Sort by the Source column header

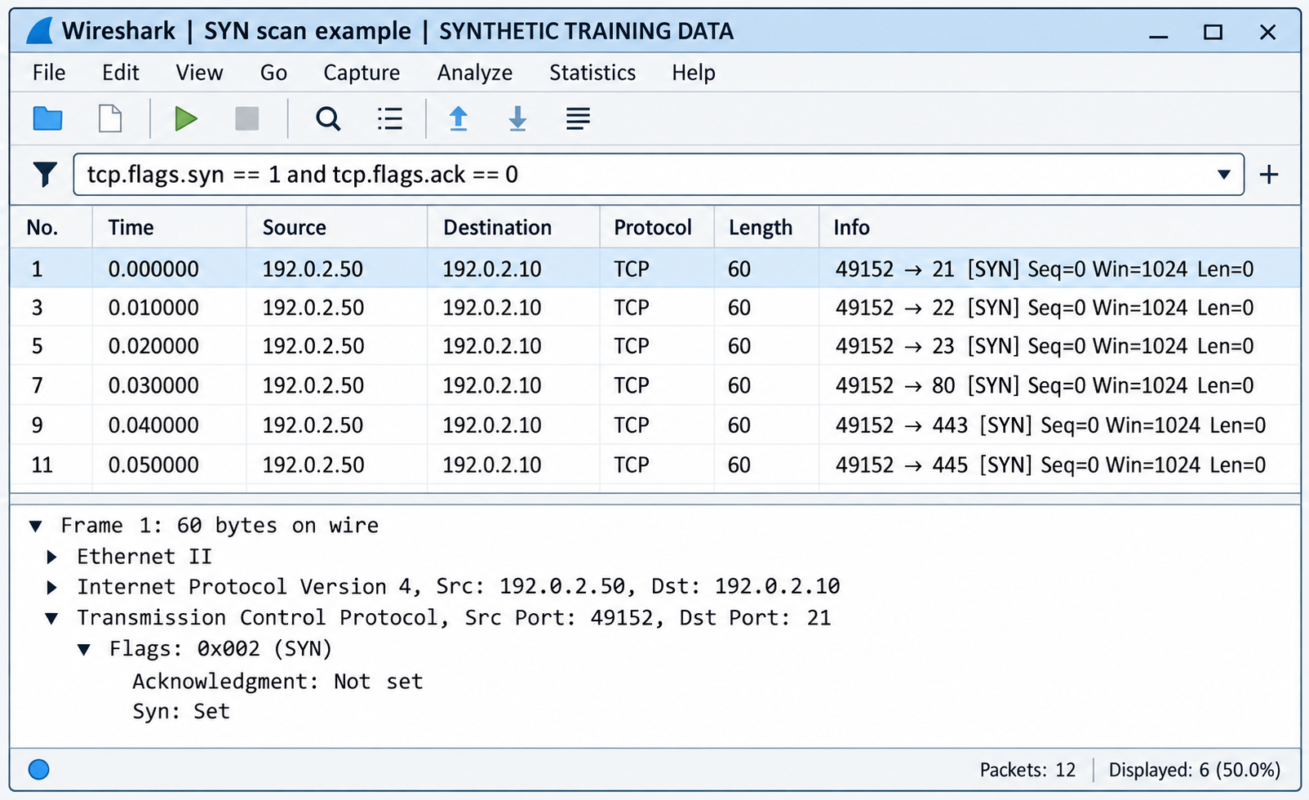coord(337,227)
